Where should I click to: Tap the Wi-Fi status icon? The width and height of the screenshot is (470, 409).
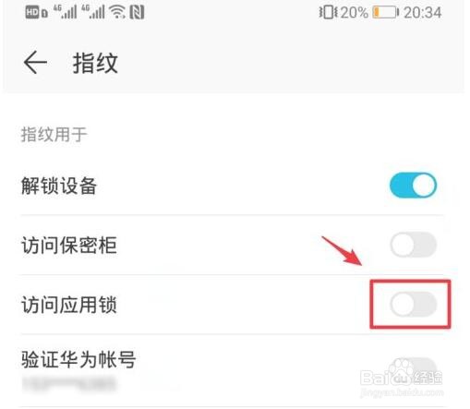pyautogui.click(x=117, y=13)
